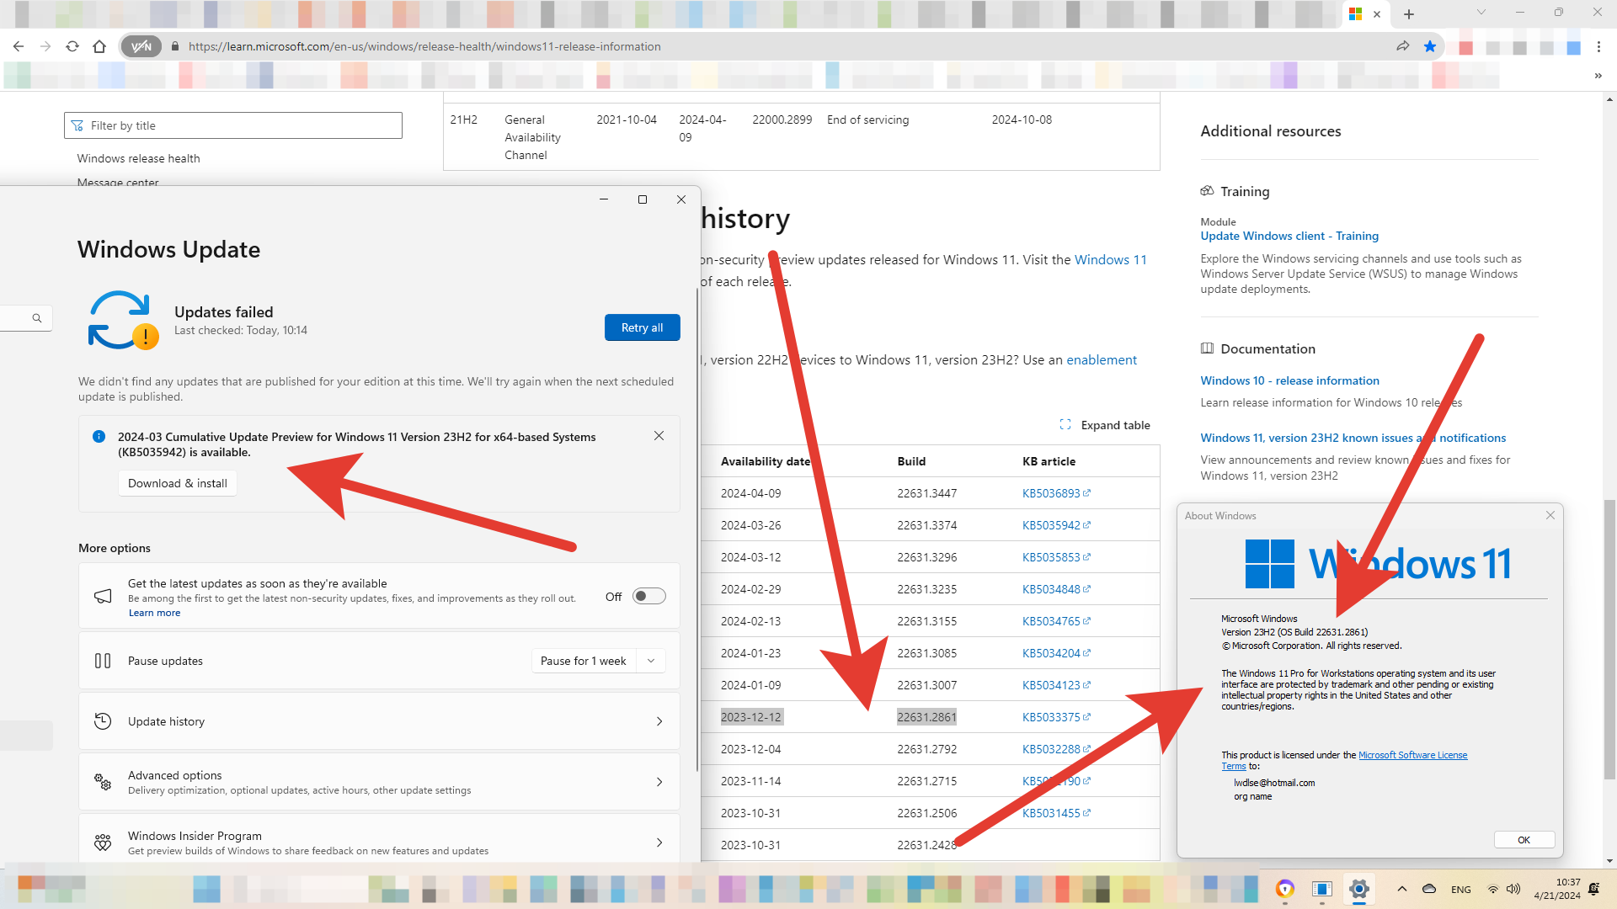Open the browser tab search dropdown
1617x909 pixels.
pos(1481,13)
